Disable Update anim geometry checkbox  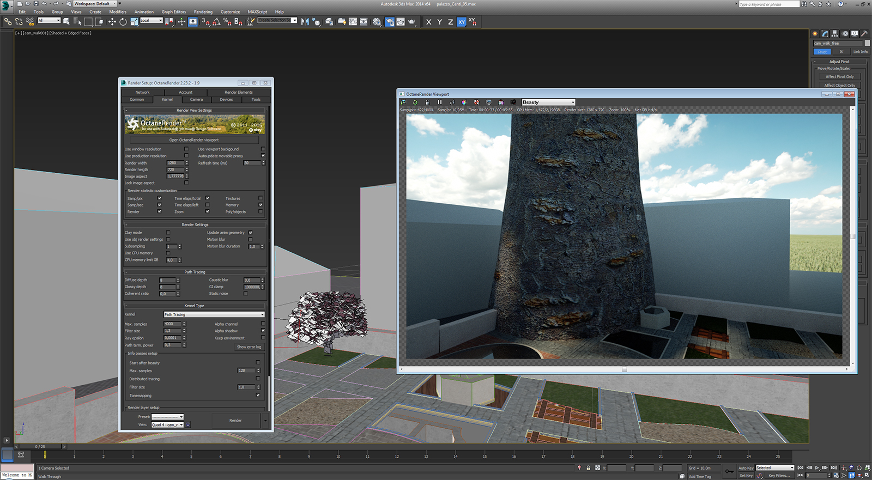251,233
